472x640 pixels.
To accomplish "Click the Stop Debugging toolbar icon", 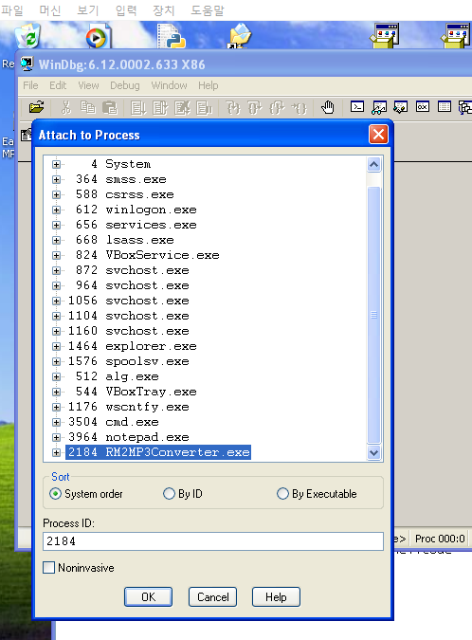I will coord(182,108).
